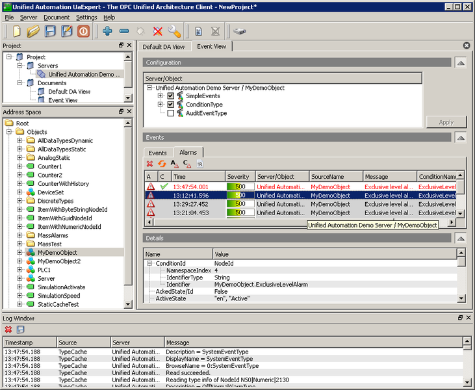
Task: Click the Add Document toolbar icon
Action: pyautogui.click(x=199, y=31)
